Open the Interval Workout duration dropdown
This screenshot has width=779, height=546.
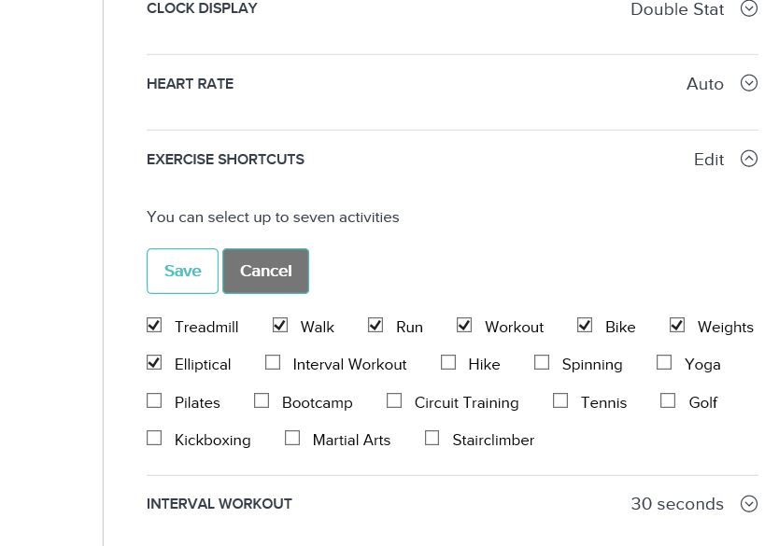click(749, 503)
